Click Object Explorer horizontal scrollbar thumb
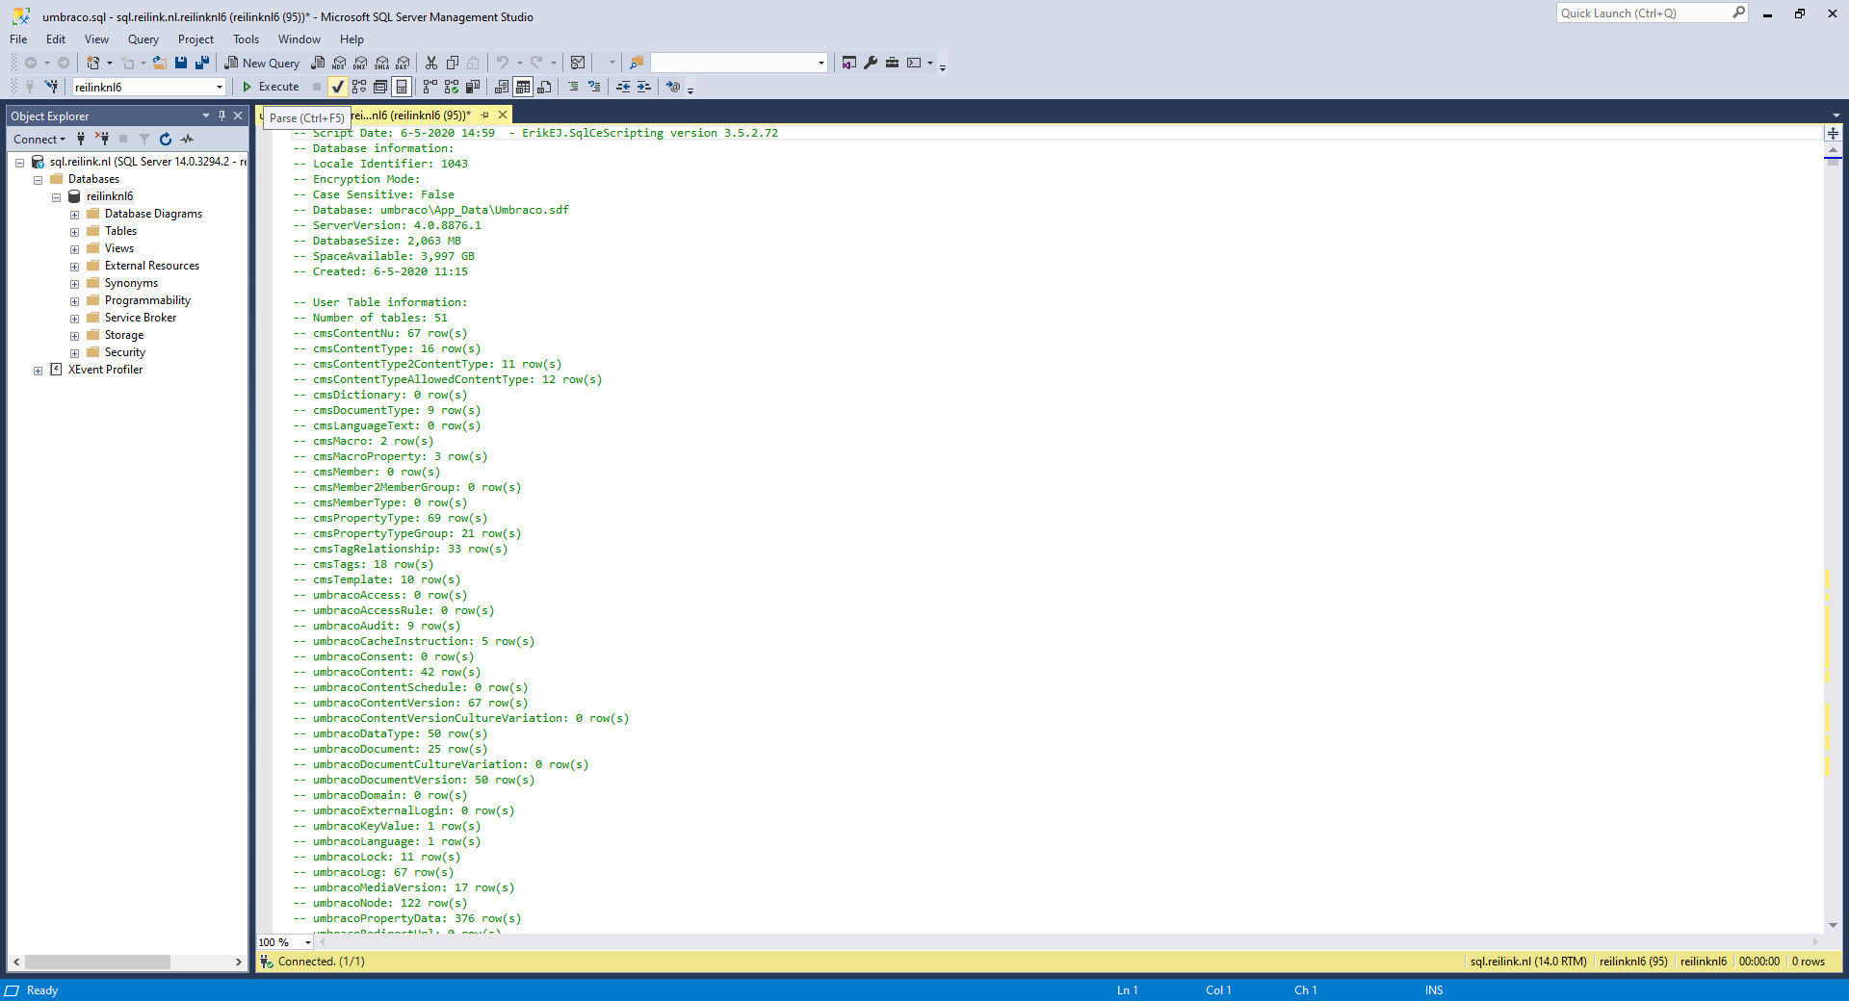 pos(97,962)
